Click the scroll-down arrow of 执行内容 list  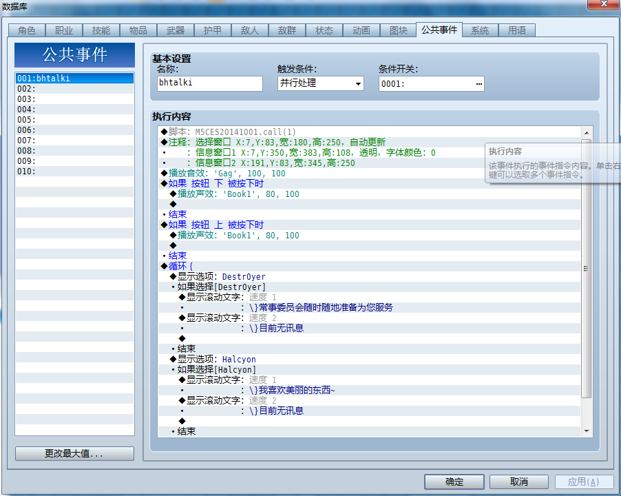tap(587, 431)
